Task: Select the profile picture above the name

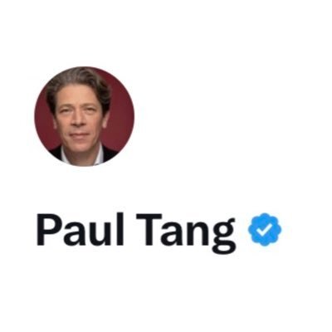Action: coord(84,116)
